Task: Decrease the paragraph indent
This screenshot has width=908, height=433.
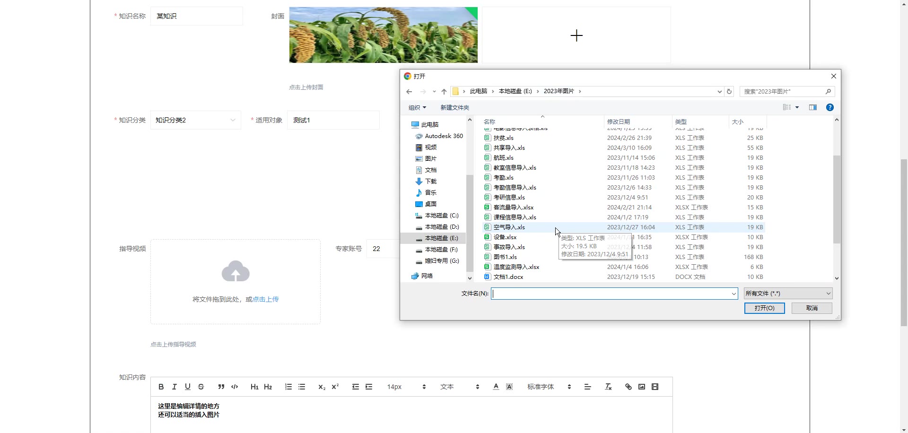Action: [x=356, y=387]
